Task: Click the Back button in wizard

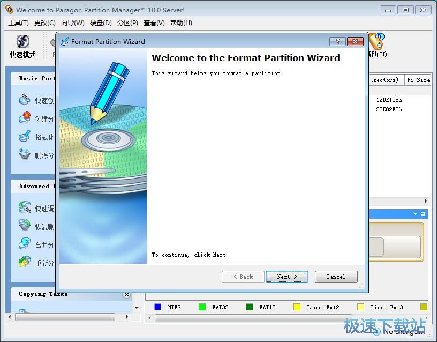Action: pyautogui.click(x=243, y=277)
